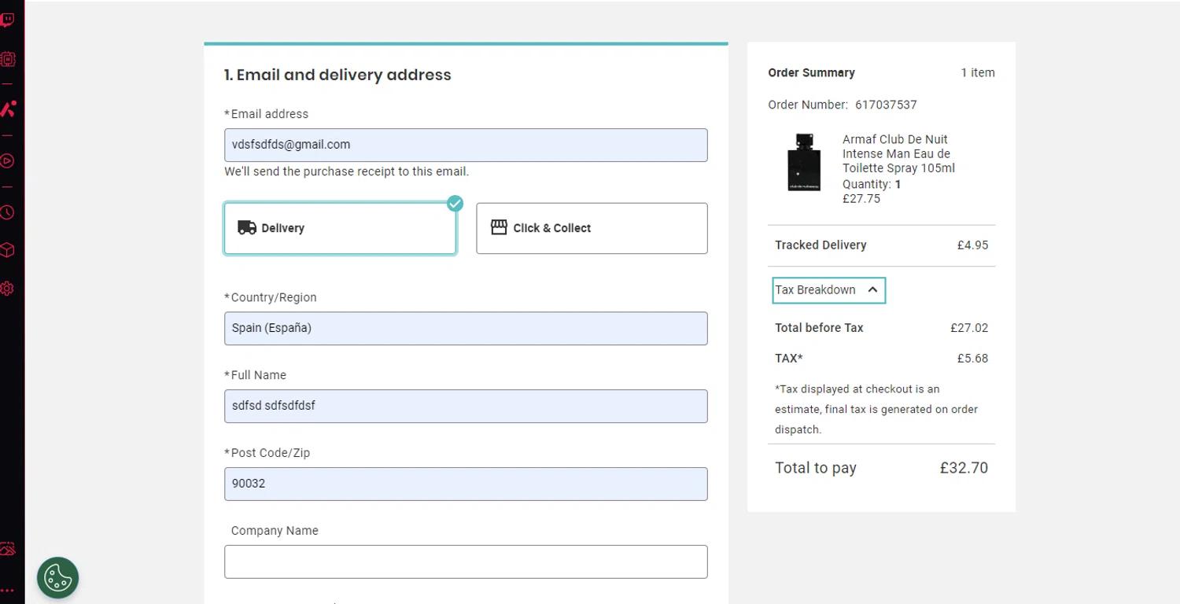
Task: Click the '1 item' count text
Action: [x=978, y=72]
